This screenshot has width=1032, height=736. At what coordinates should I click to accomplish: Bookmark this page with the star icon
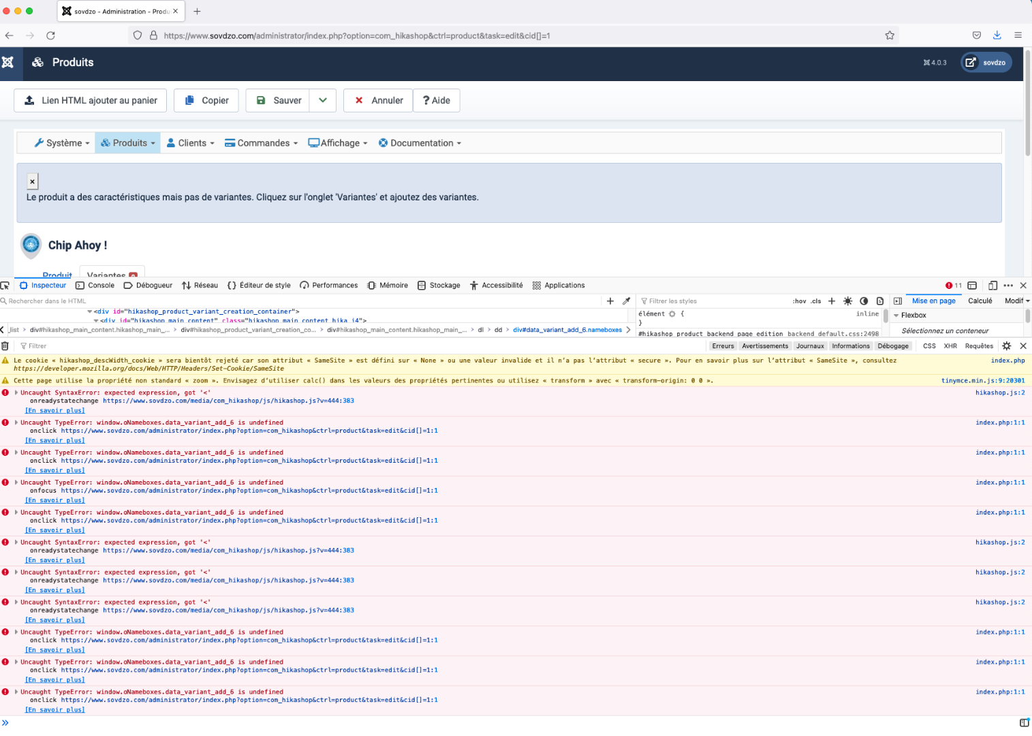tap(890, 35)
